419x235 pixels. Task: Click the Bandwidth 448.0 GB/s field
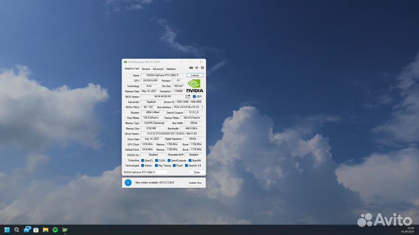[191, 128]
